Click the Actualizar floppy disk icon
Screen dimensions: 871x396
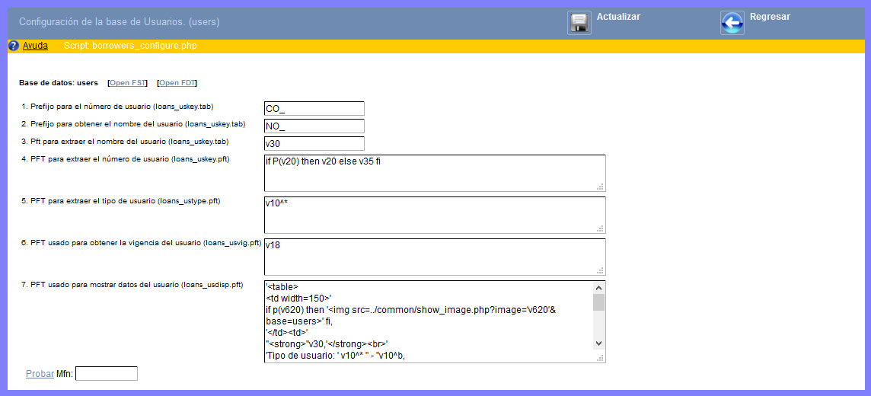[x=579, y=23]
